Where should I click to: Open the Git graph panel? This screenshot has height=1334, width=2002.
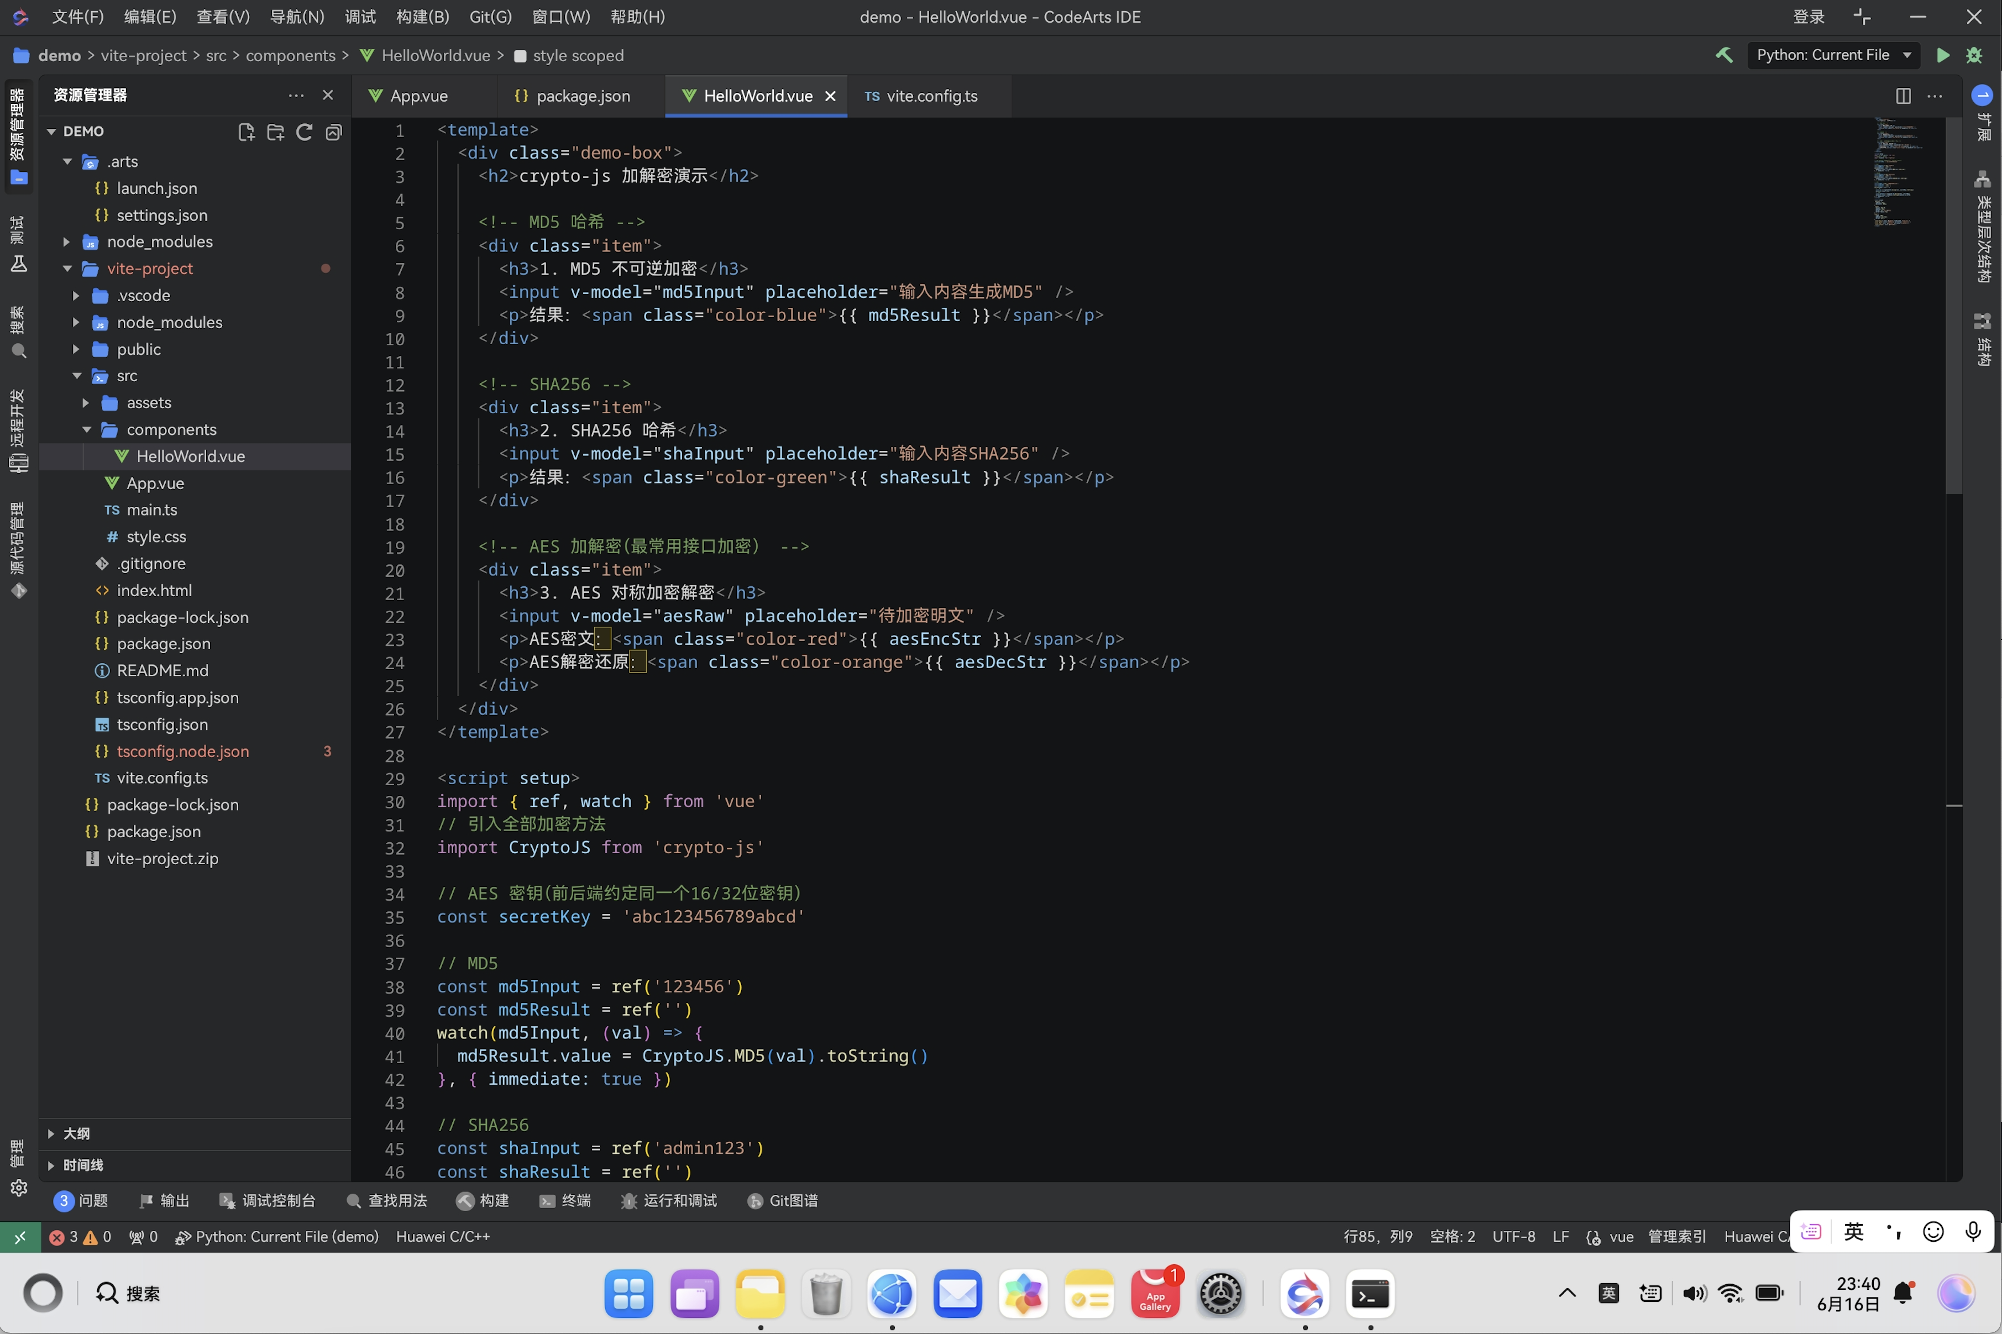(782, 1200)
